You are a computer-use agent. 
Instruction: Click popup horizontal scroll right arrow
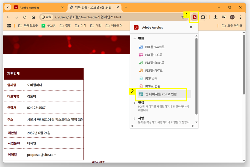193,126
